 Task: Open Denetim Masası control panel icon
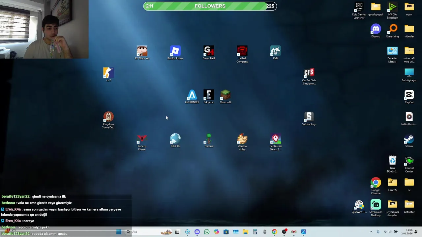[x=392, y=54]
